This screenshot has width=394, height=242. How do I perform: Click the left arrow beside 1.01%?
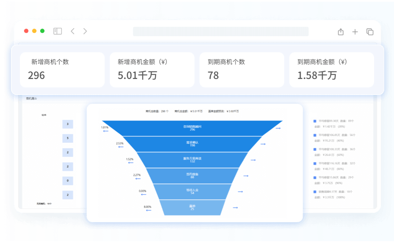(105, 131)
